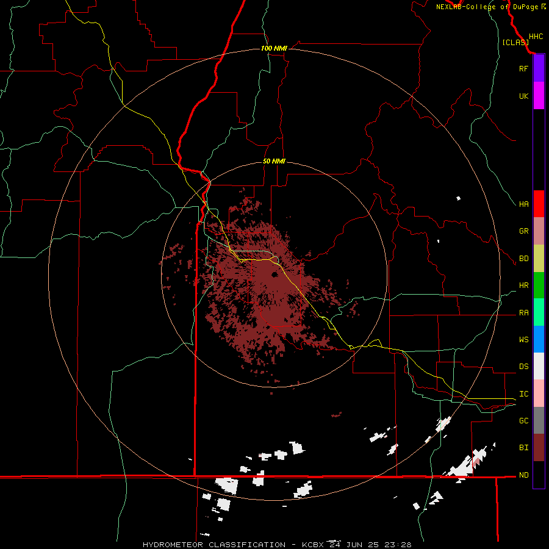Screen dimensions: 549x549
Task: Click the RF purple legend swatch
Action: click(539, 68)
